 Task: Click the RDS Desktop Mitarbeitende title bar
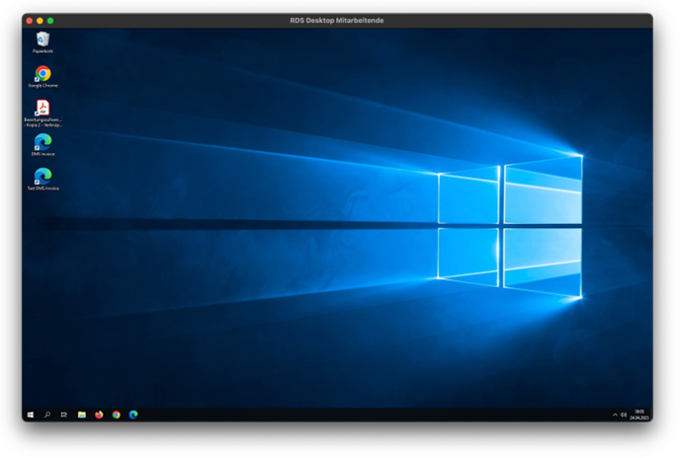(337, 20)
